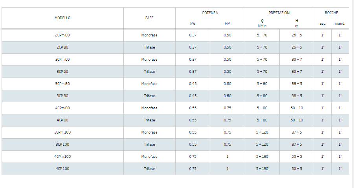Click the kW sub-header
Viewport: 354px width, 188px height.
193,23
